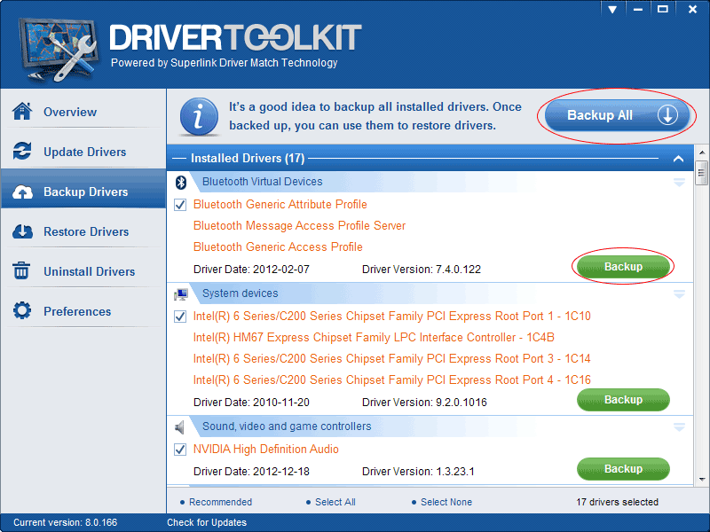
Task: Click the Update Drivers refresh arrows icon
Action: click(x=22, y=151)
